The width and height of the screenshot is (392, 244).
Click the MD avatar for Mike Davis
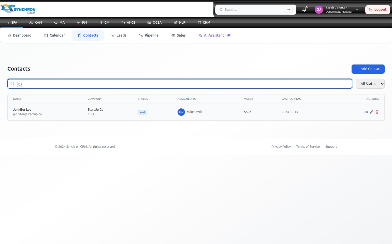[181, 112]
